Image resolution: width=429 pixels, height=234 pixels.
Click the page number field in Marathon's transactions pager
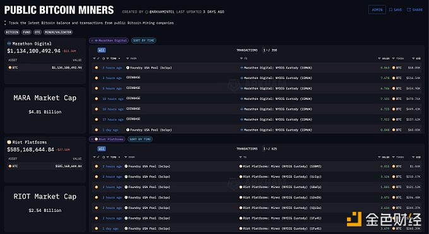pyautogui.click(x=264, y=50)
